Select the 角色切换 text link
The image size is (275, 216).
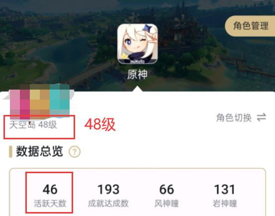coord(234,117)
